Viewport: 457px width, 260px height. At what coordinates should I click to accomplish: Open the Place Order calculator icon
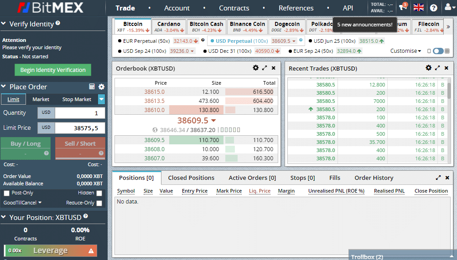tap(92, 87)
